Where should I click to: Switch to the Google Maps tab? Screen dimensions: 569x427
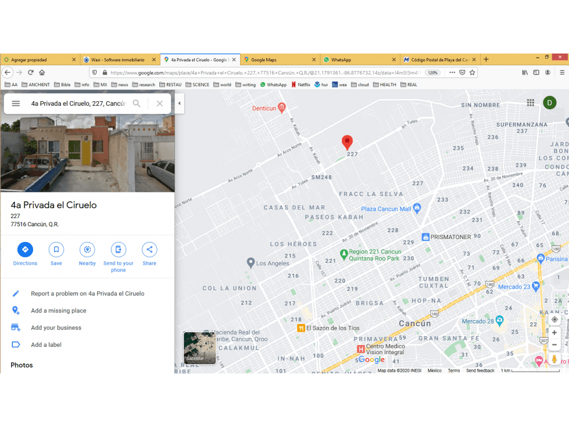click(x=280, y=59)
